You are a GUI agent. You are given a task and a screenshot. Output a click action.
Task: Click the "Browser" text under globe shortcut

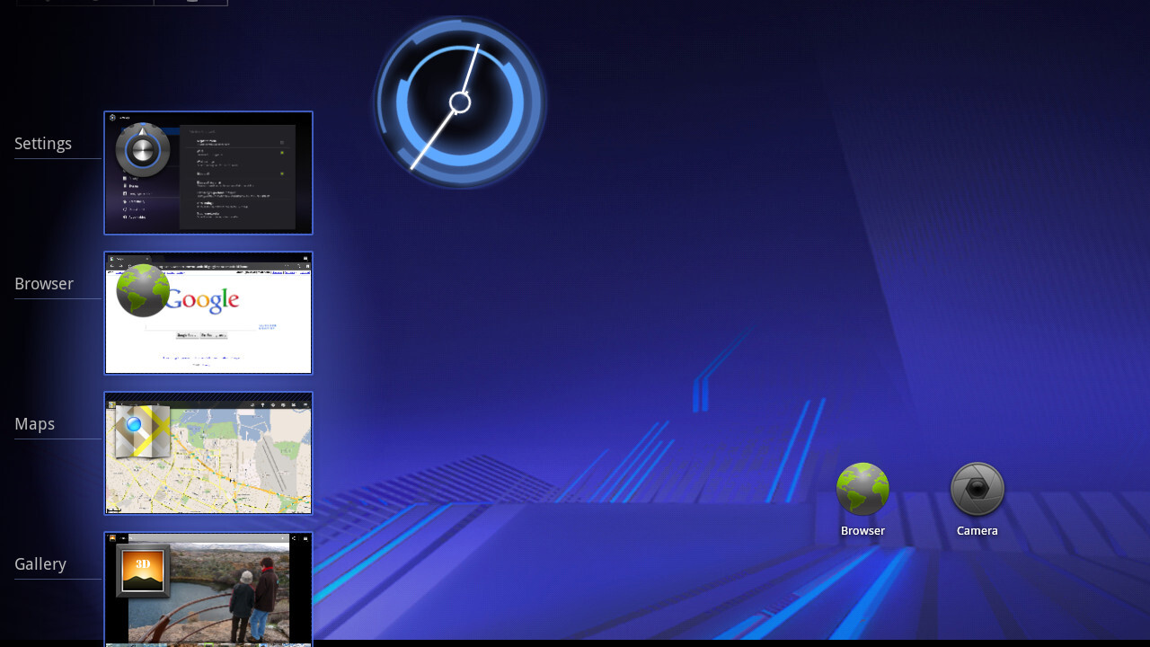pos(862,531)
